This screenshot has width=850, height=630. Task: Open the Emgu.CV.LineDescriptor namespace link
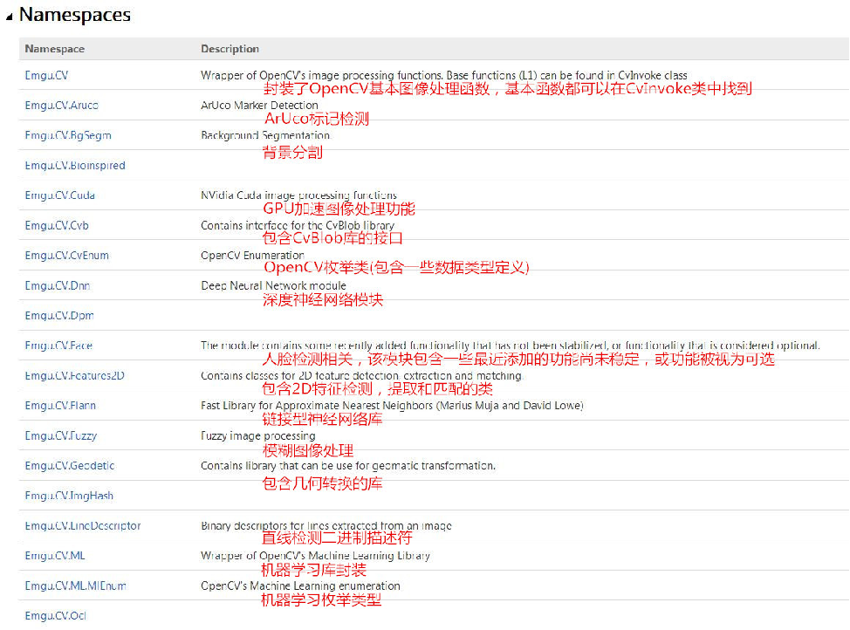pos(83,526)
